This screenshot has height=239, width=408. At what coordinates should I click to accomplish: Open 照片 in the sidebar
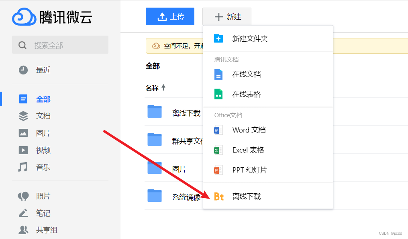pos(43,196)
